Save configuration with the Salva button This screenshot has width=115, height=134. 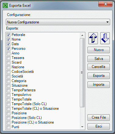click(98, 59)
